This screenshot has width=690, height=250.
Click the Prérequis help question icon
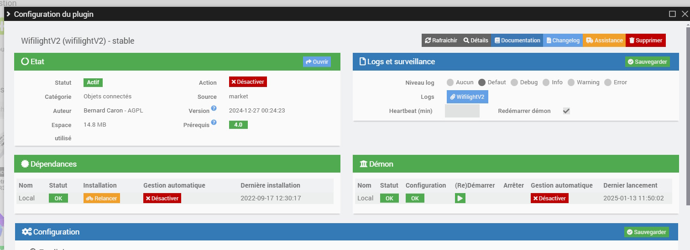[x=214, y=122]
